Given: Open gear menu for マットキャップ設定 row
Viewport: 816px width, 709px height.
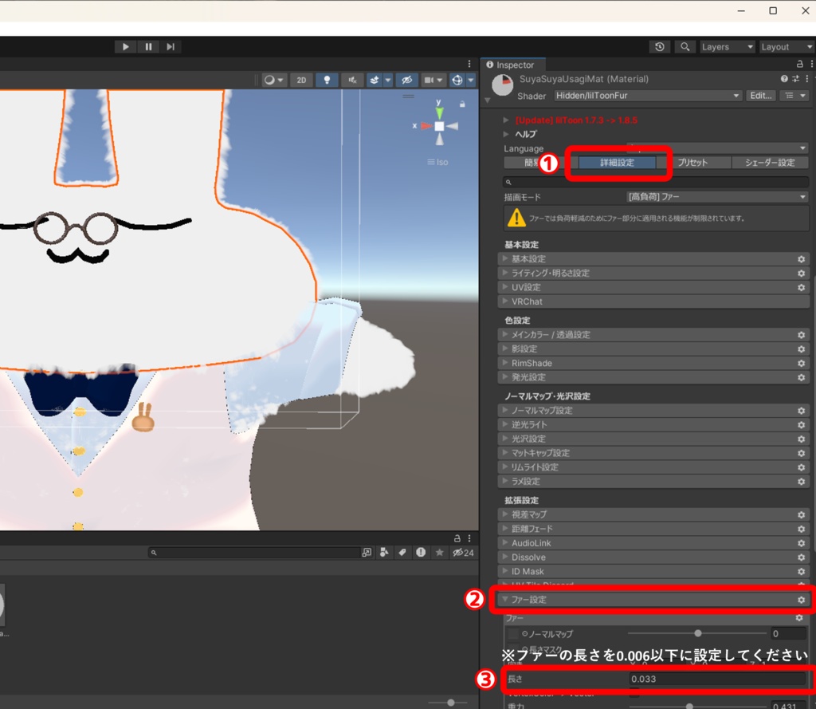Looking at the screenshot, I should 802,453.
